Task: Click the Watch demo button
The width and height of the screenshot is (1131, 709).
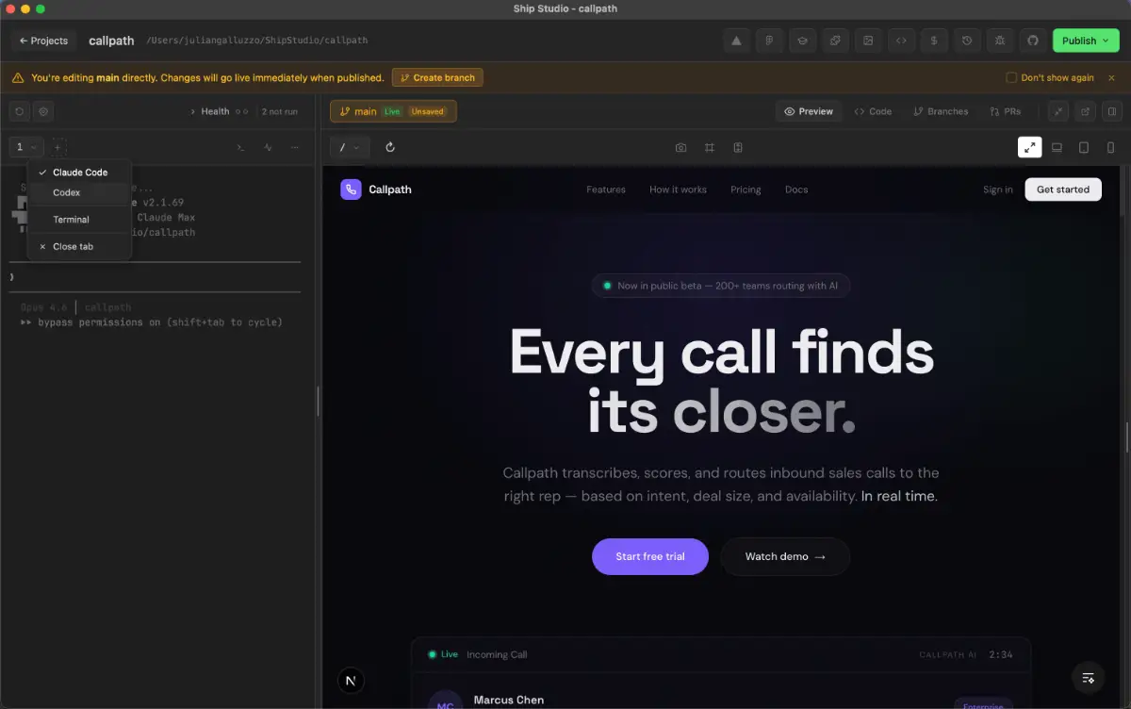Action: pos(785,556)
